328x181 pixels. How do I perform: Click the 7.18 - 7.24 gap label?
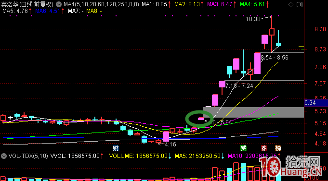[239, 86]
